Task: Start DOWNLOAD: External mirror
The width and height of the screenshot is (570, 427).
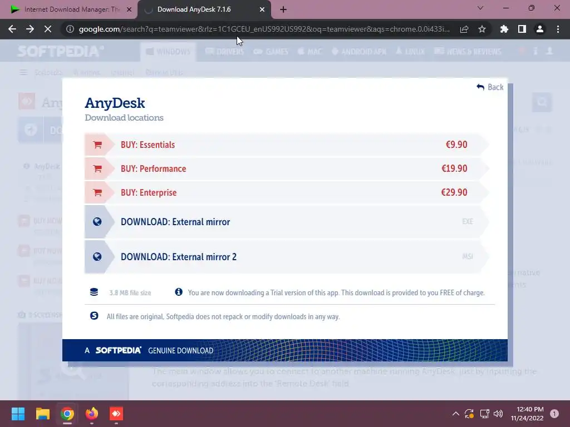Action: click(x=175, y=222)
